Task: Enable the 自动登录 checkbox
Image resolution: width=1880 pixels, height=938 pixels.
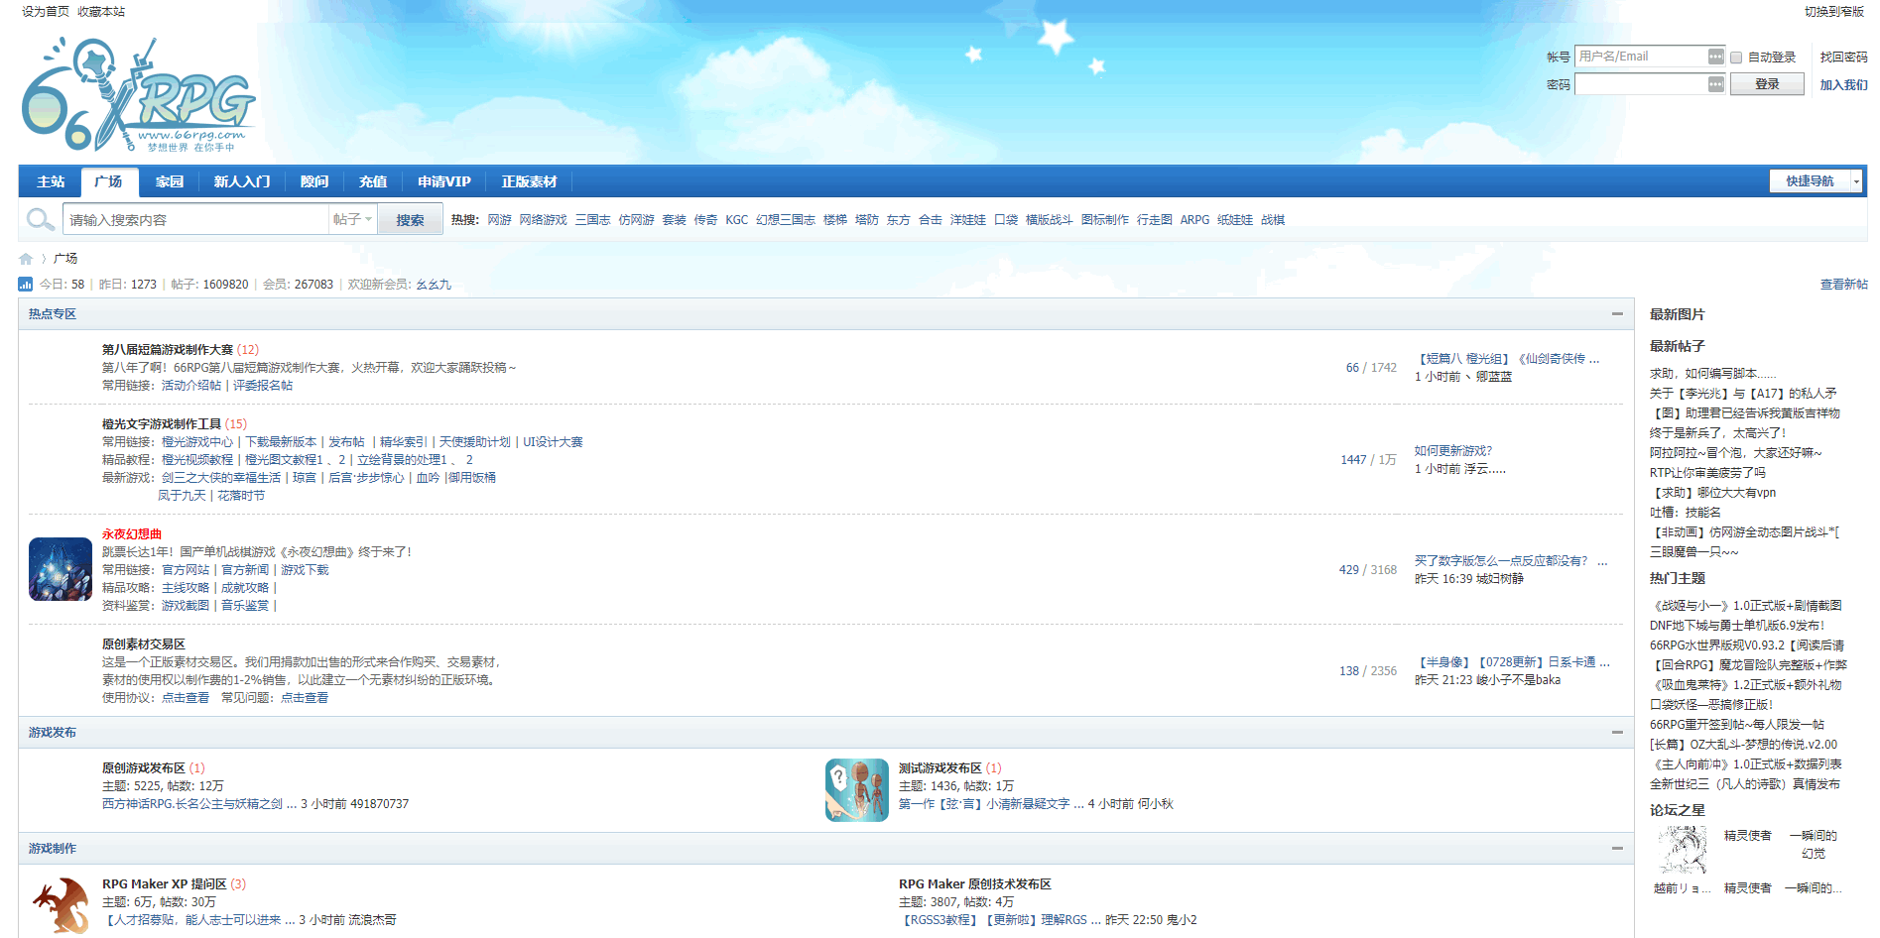Action: (1736, 58)
